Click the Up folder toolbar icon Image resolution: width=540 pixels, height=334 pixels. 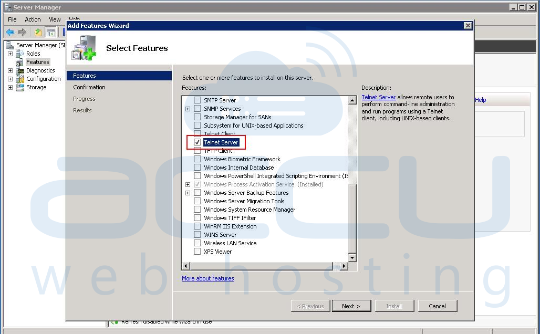[38, 33]
